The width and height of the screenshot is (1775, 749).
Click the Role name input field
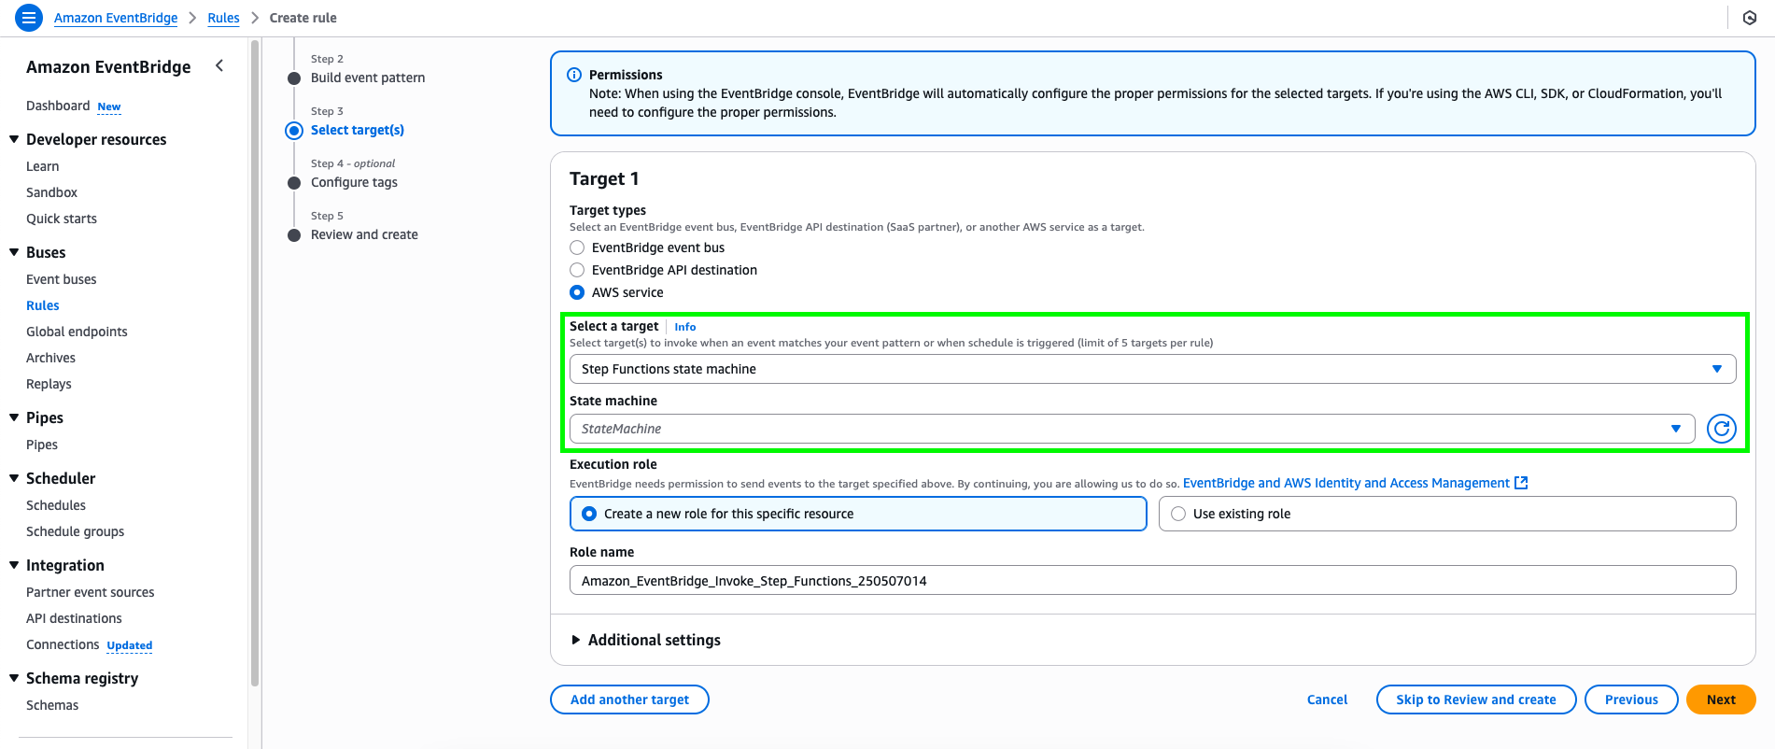tap(1152, 580)
